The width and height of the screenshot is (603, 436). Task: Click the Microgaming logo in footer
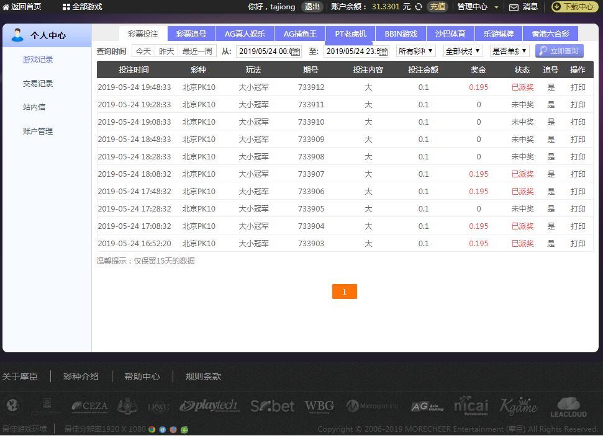click(371, 406)
